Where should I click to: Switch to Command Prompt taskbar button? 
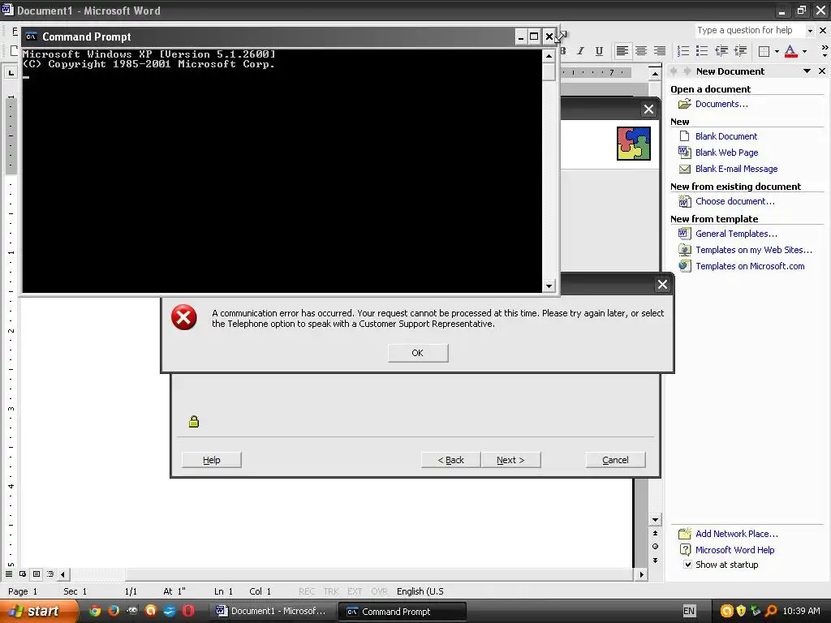[403, 612]
